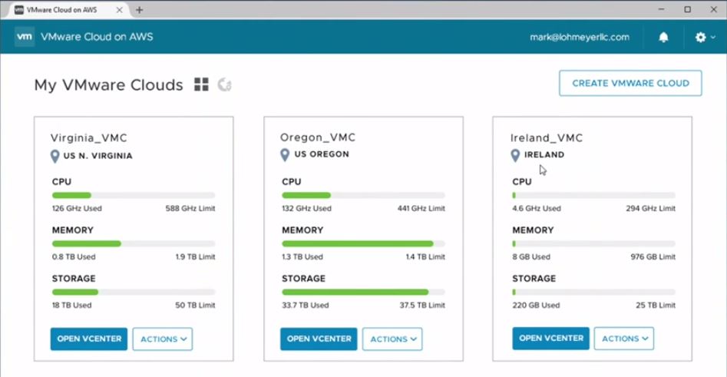
Task: Open the notifications bell icon
Action: pyautogui.click(x=663, y=37)
